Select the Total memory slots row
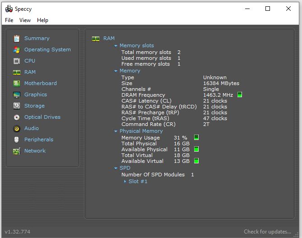302x238 pixels. tap(151, 52)
